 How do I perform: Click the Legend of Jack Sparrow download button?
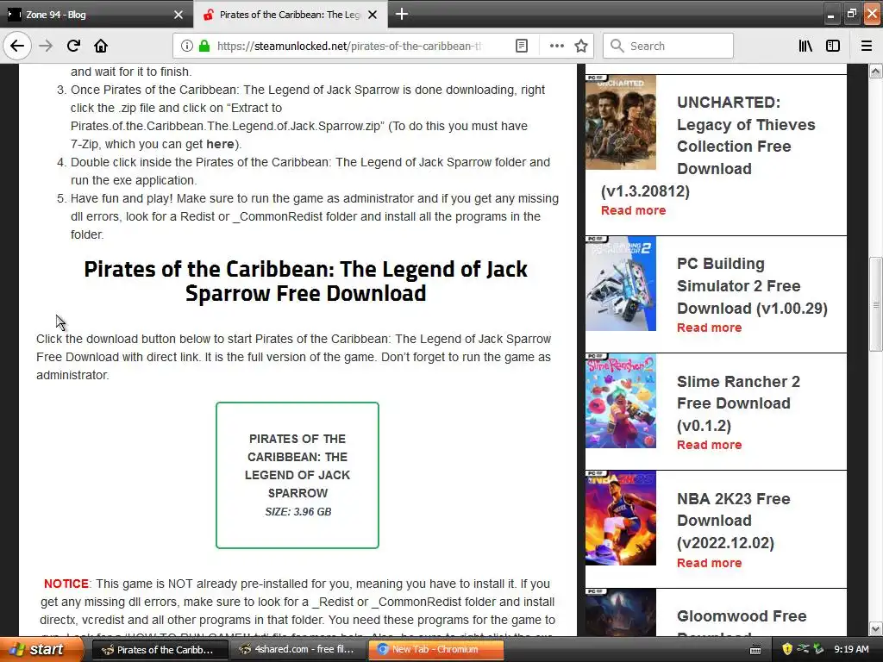click(x=297, y=475)
